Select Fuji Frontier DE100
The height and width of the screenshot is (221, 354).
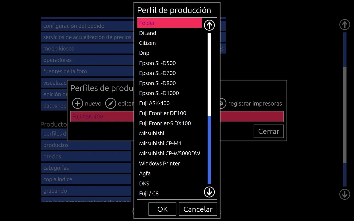[170, 113]
